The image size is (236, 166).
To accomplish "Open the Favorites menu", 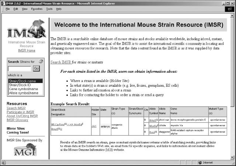I will [x=37, y=9].
